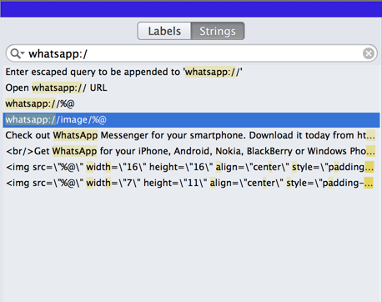Click the magnifying glass search icon
The height and width of the screenshot is (302, 382).
[x=15, y=53]
